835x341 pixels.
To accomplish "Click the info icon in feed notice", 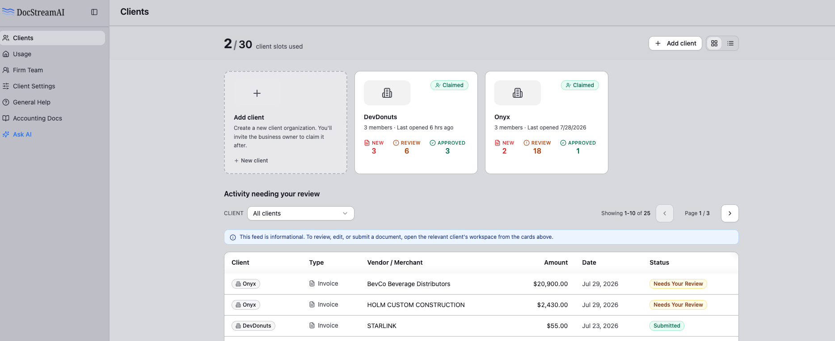I will [233, 237].
